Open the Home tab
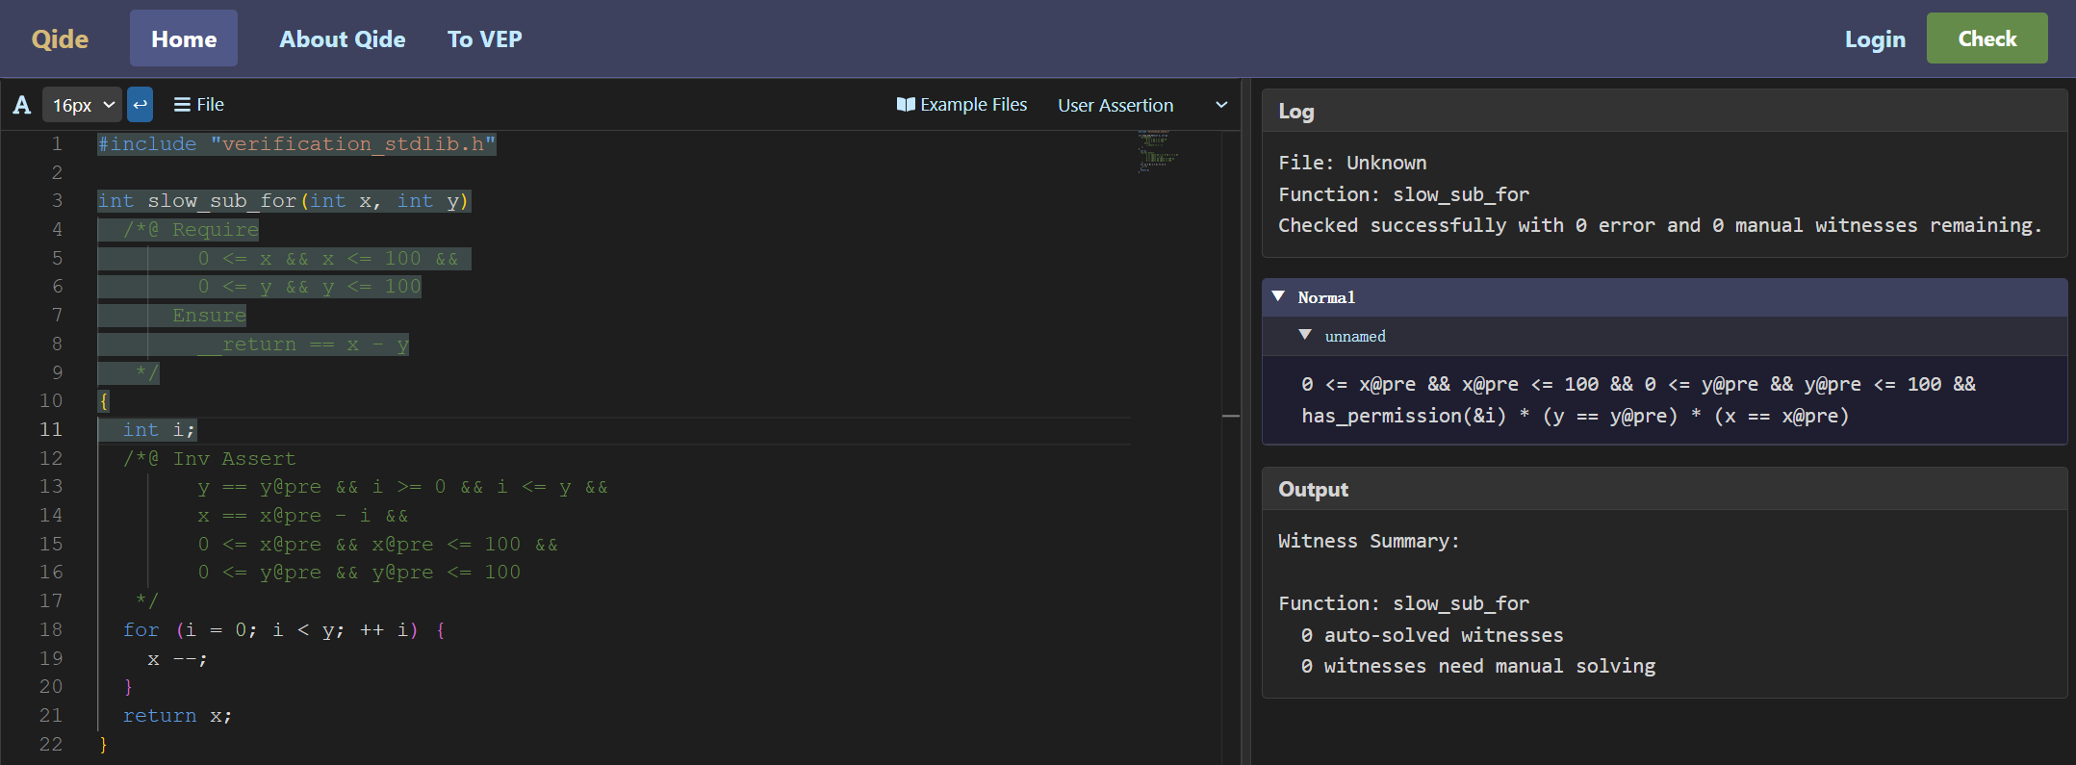Image resolution: width=2076 pixels, height=765 pixels. tap(184, 38)
